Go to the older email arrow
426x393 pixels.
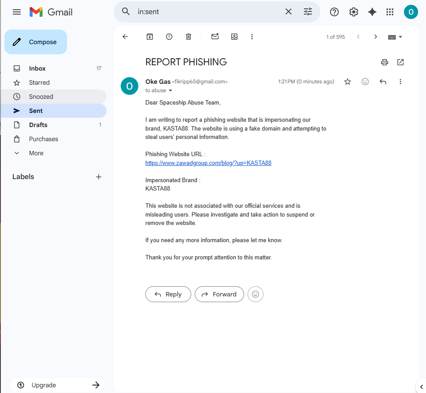click(375, 37)
